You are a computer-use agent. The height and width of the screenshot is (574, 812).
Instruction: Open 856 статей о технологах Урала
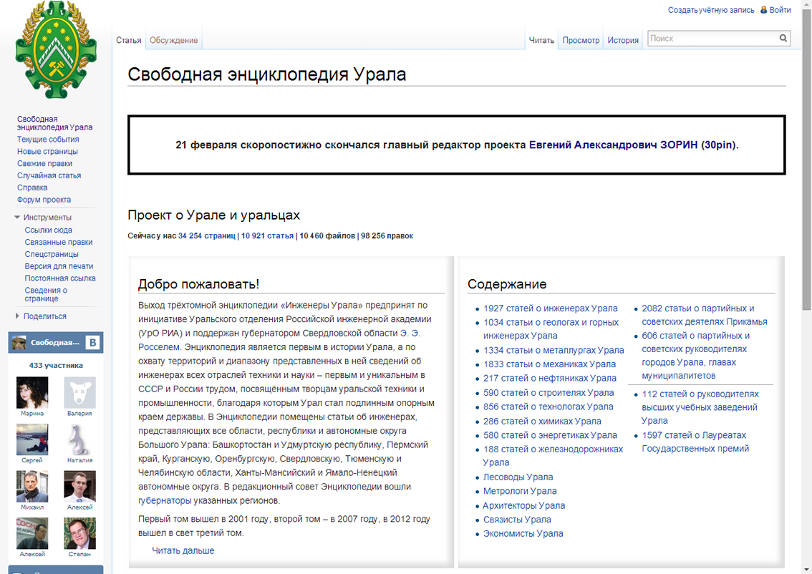pos(548,407)
